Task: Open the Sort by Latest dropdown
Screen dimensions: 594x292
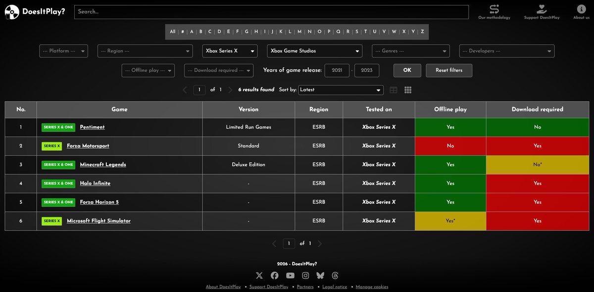Action: pos(341,90)
